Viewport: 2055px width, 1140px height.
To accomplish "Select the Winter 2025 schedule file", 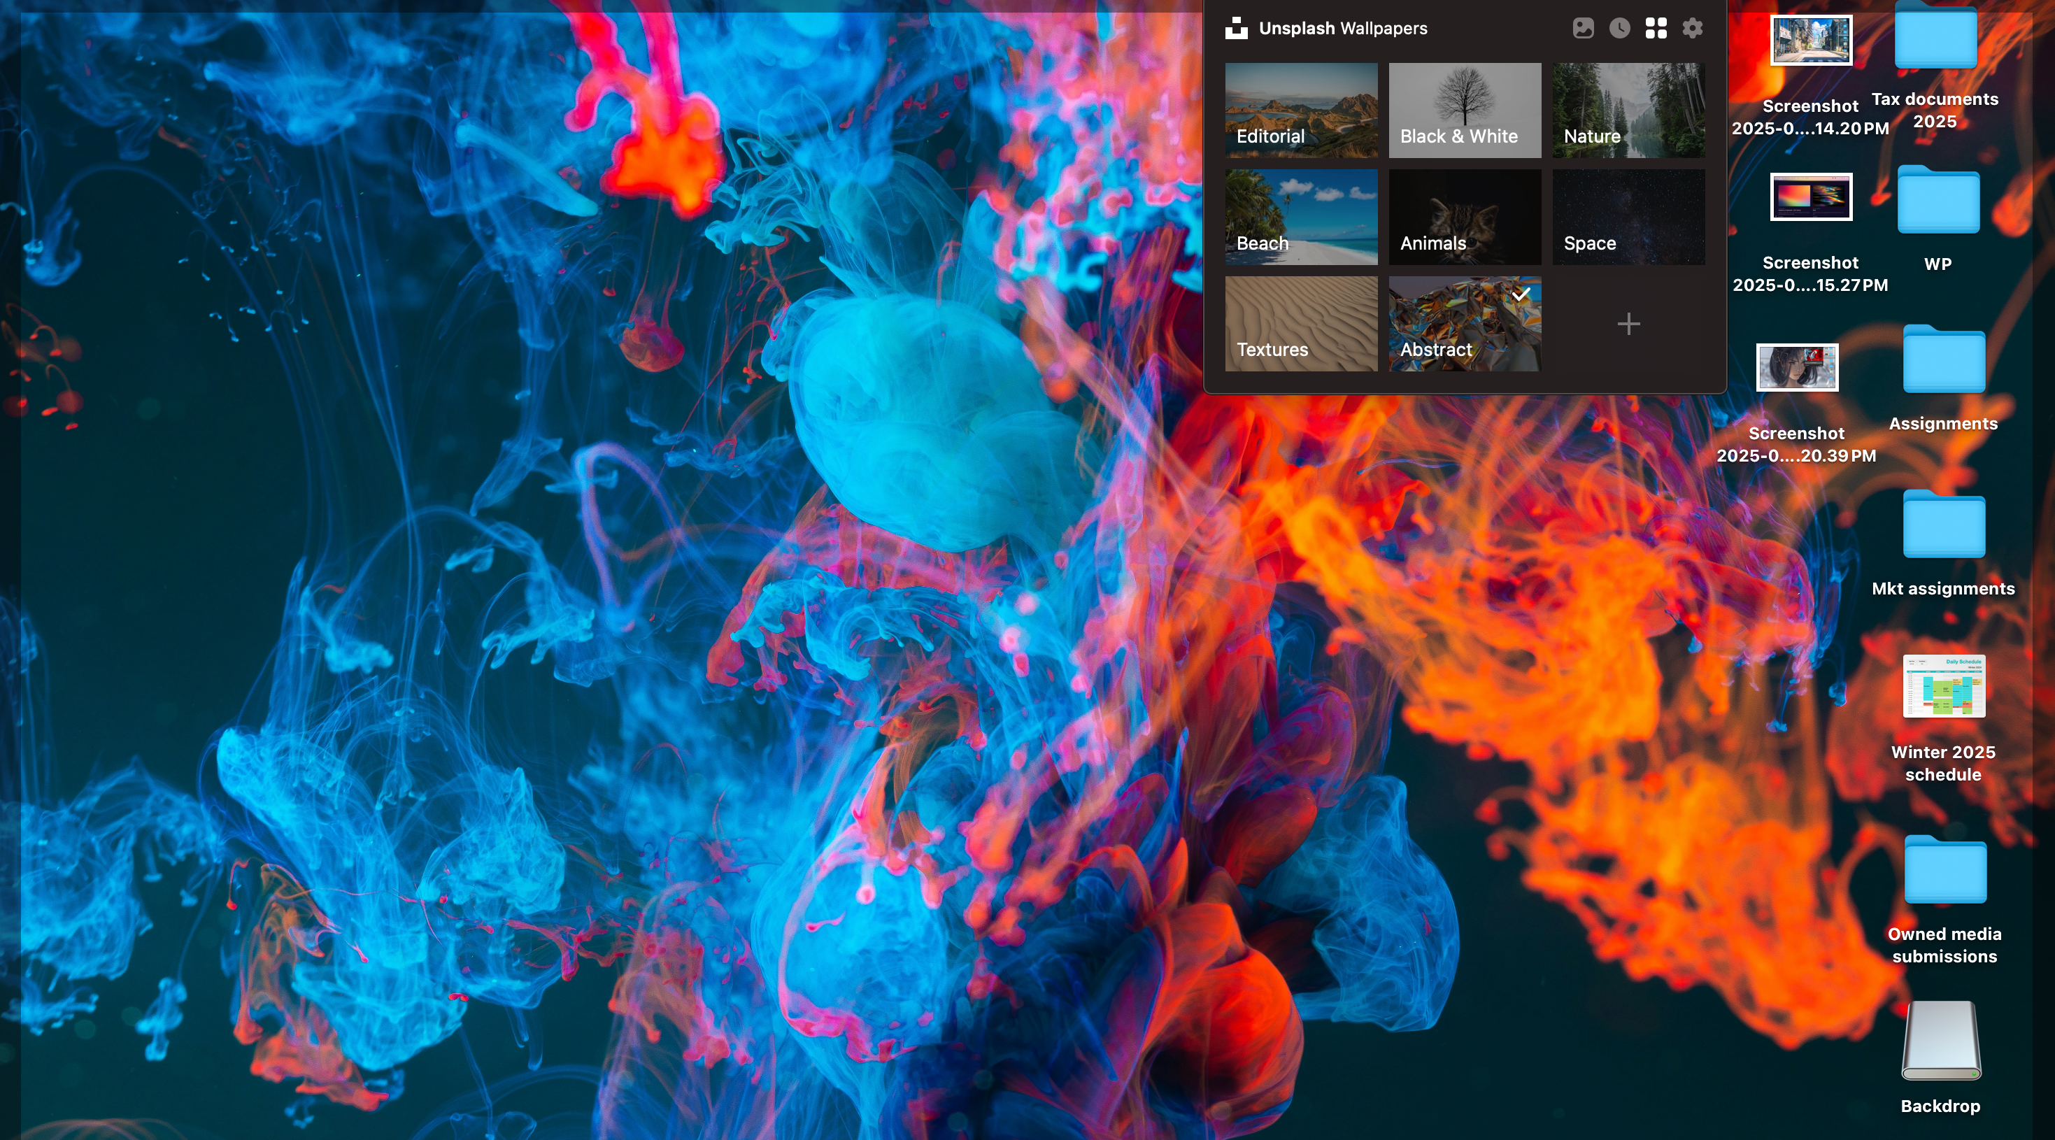I will [x=1943, y=686].
